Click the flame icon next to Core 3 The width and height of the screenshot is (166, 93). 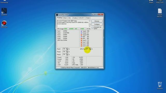click(81, 46)
